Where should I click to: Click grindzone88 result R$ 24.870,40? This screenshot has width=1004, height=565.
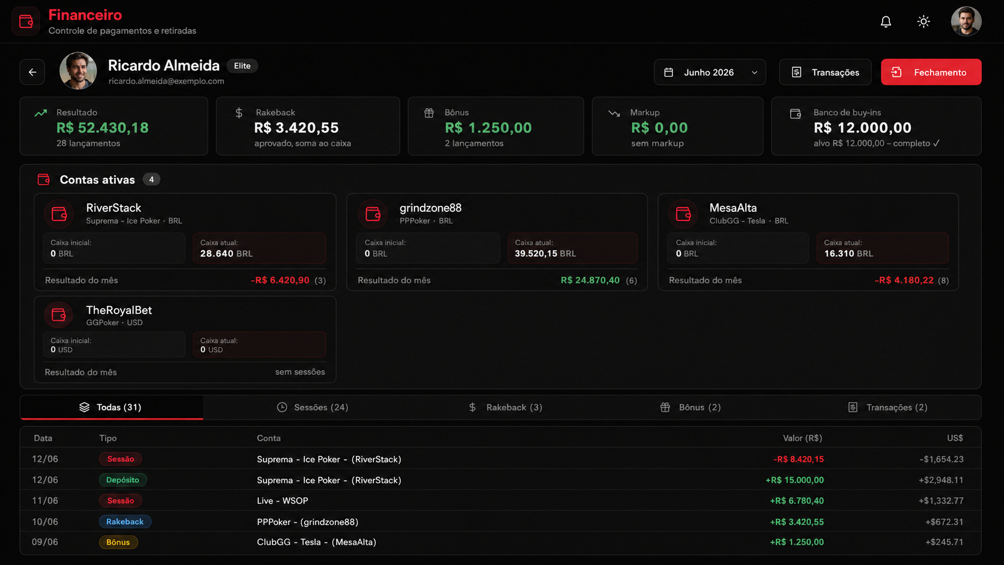click(x=590, y=280)
